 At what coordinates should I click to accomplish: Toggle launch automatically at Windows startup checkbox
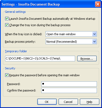(7, 19)
